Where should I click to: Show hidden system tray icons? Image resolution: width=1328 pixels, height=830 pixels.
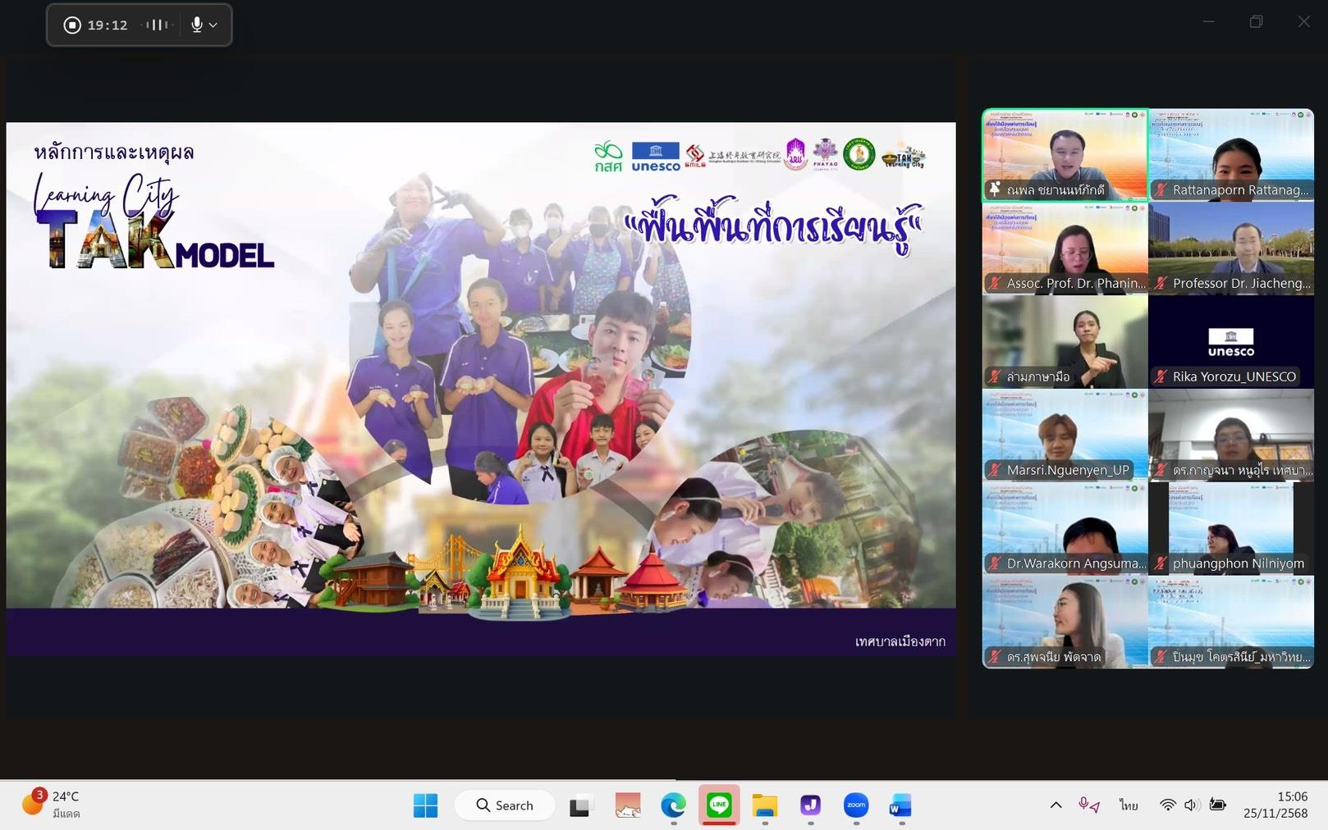pyautogui.click(x=1056, y=805)
